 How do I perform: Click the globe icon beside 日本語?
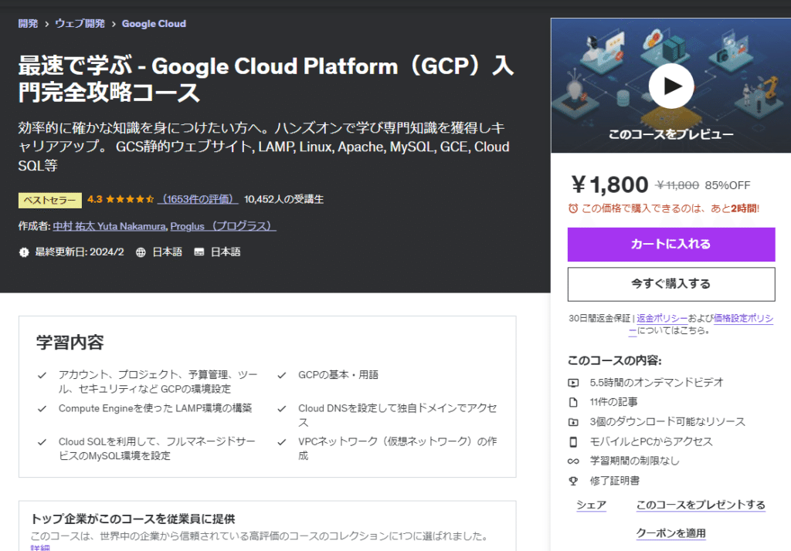click(x=143, y=252)
